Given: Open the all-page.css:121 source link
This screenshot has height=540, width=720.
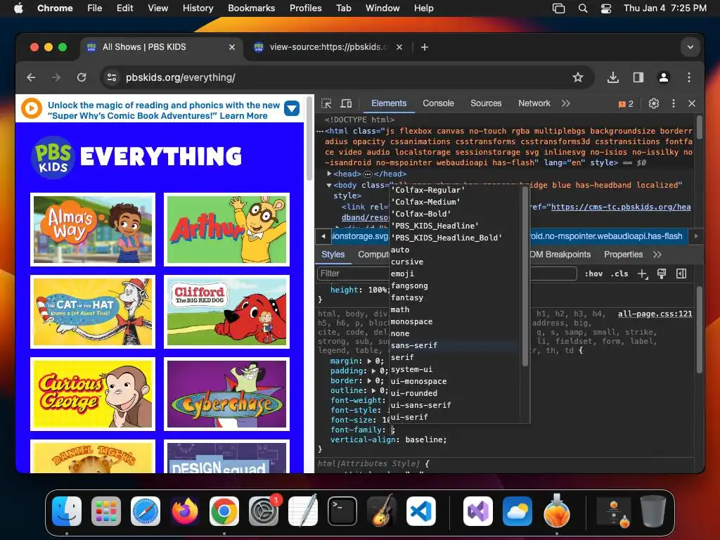Looking at the screenshot, I should pyautogui.click(x=655, y=314).
